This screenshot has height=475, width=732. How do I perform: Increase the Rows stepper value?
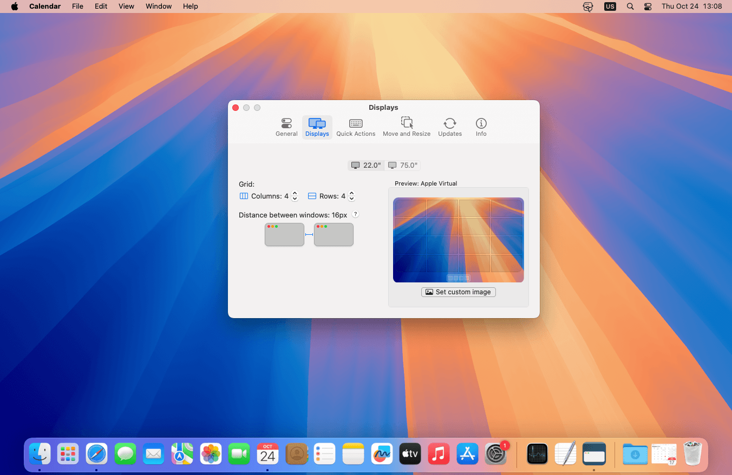click(351, 193)
